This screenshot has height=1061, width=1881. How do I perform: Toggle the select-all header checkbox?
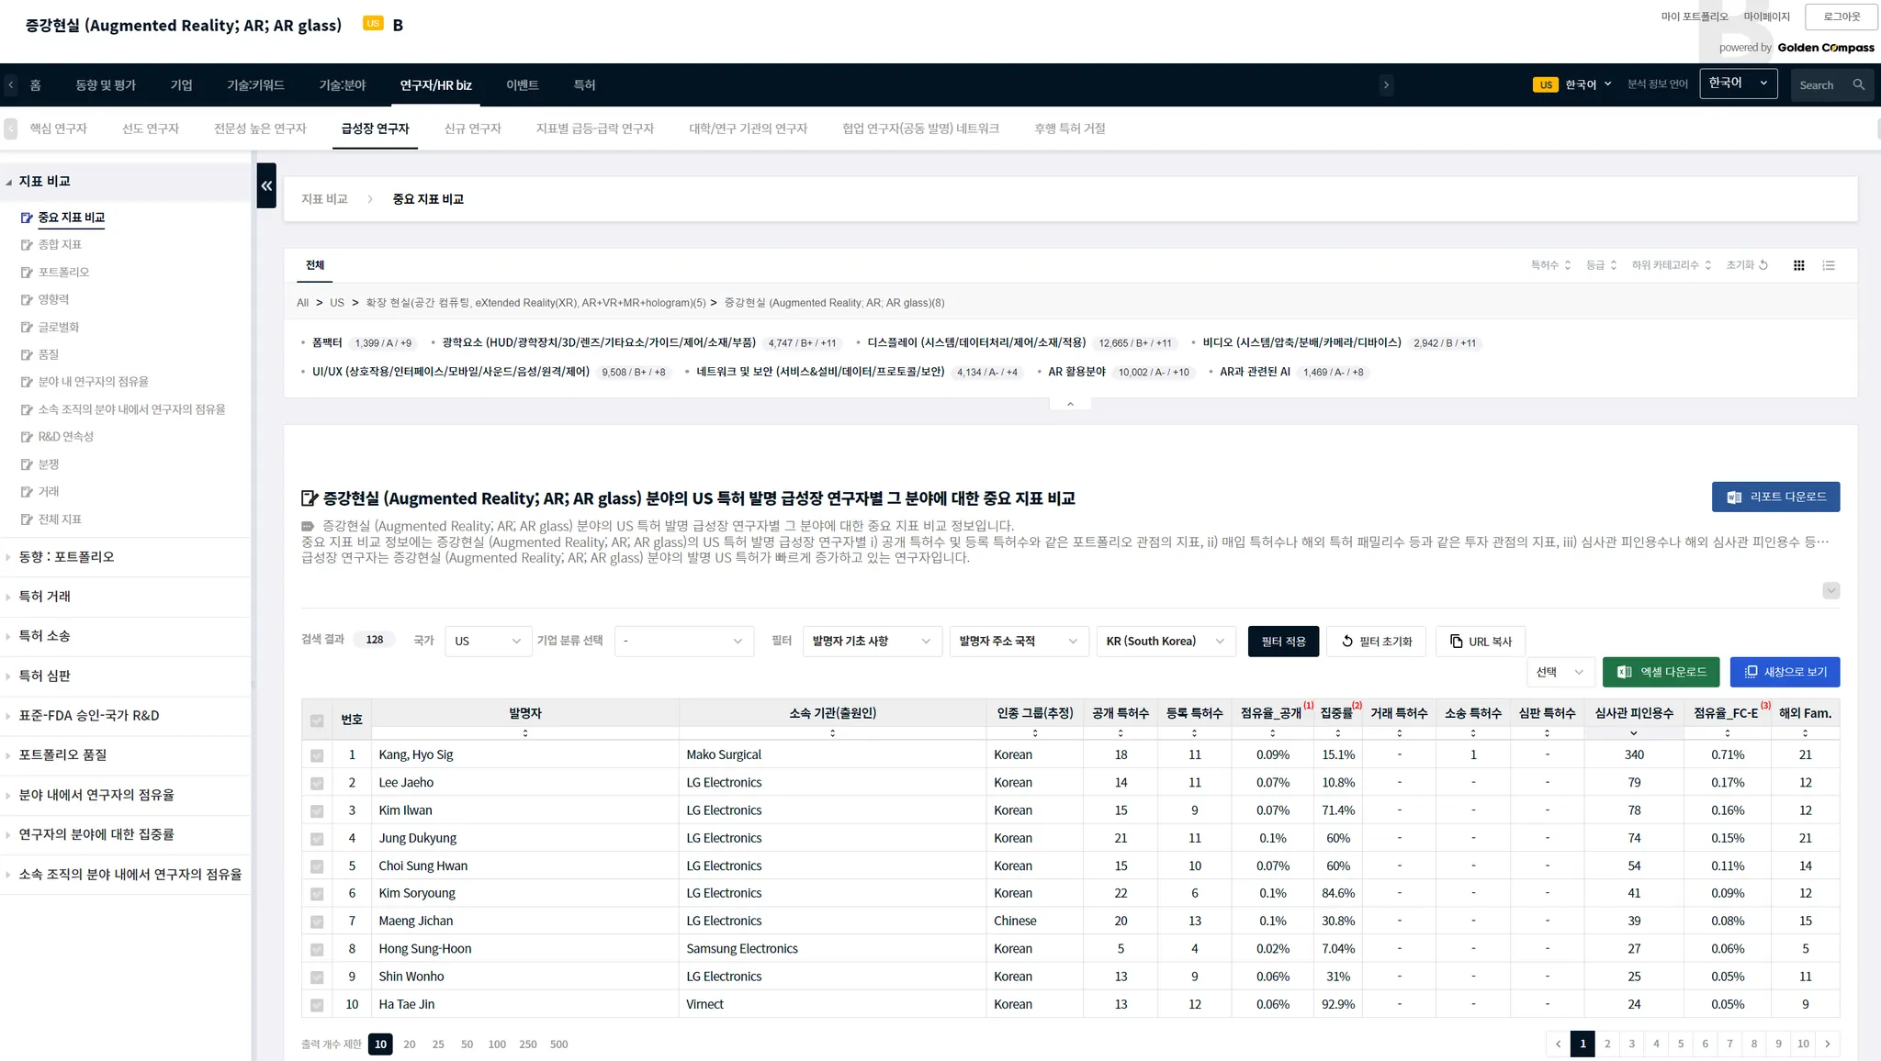317,720
